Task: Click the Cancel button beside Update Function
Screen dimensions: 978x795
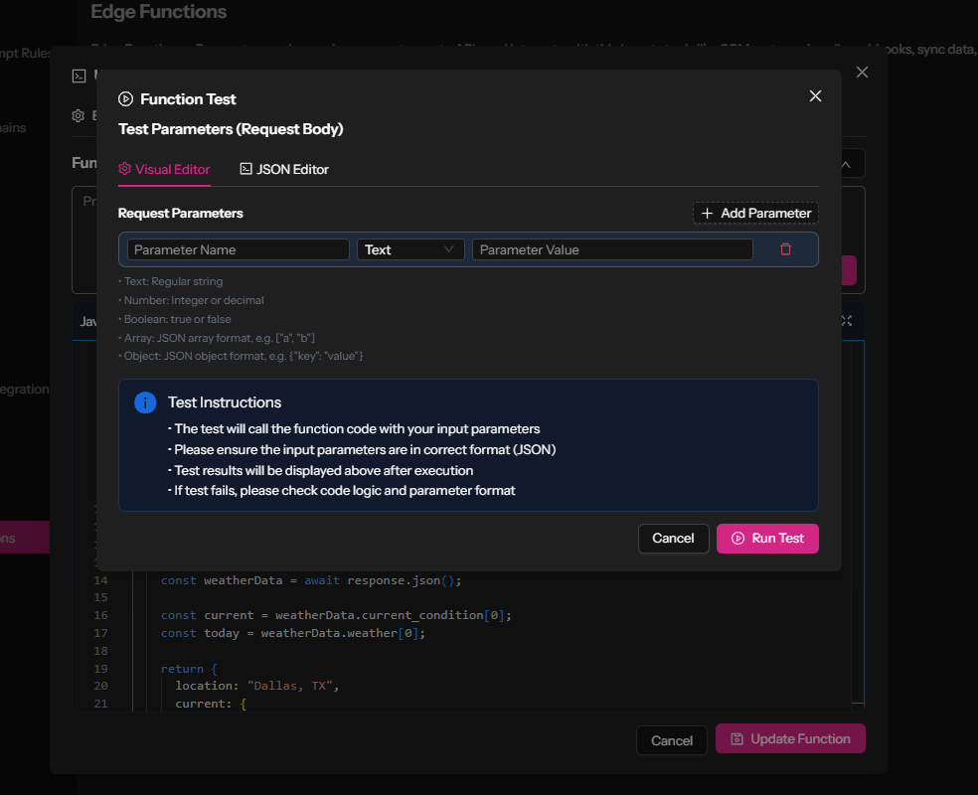Action: (671, 740)
